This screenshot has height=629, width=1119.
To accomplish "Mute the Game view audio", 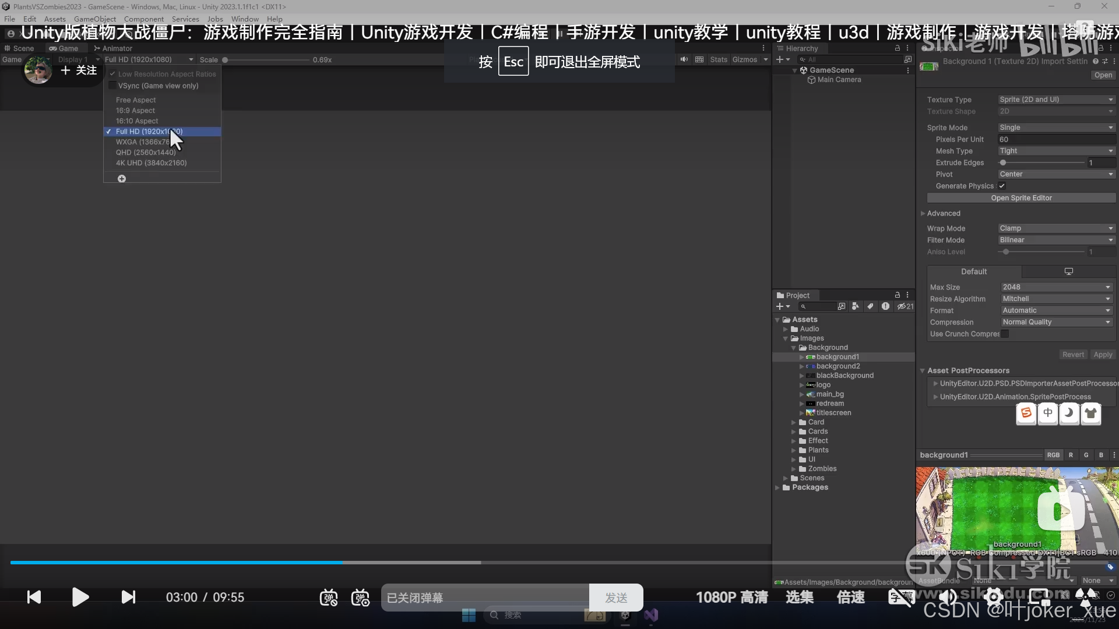I will 684,59.
